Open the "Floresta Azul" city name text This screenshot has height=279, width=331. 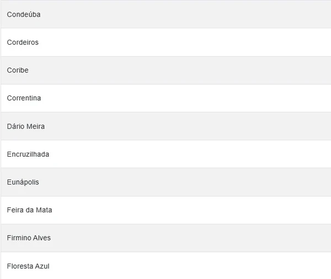28,266
